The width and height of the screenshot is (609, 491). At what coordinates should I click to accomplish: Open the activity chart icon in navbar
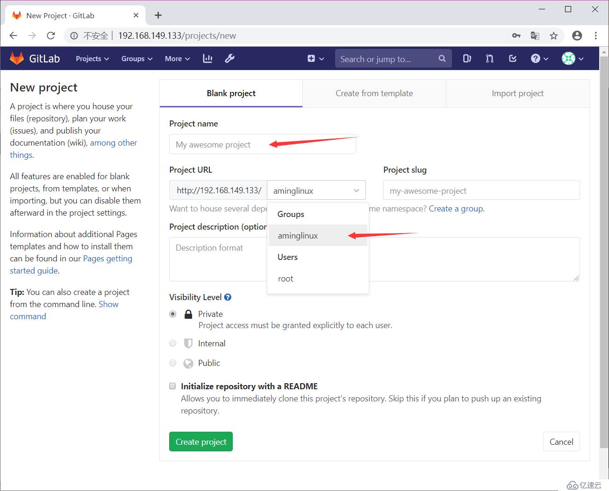pos(208,58)
